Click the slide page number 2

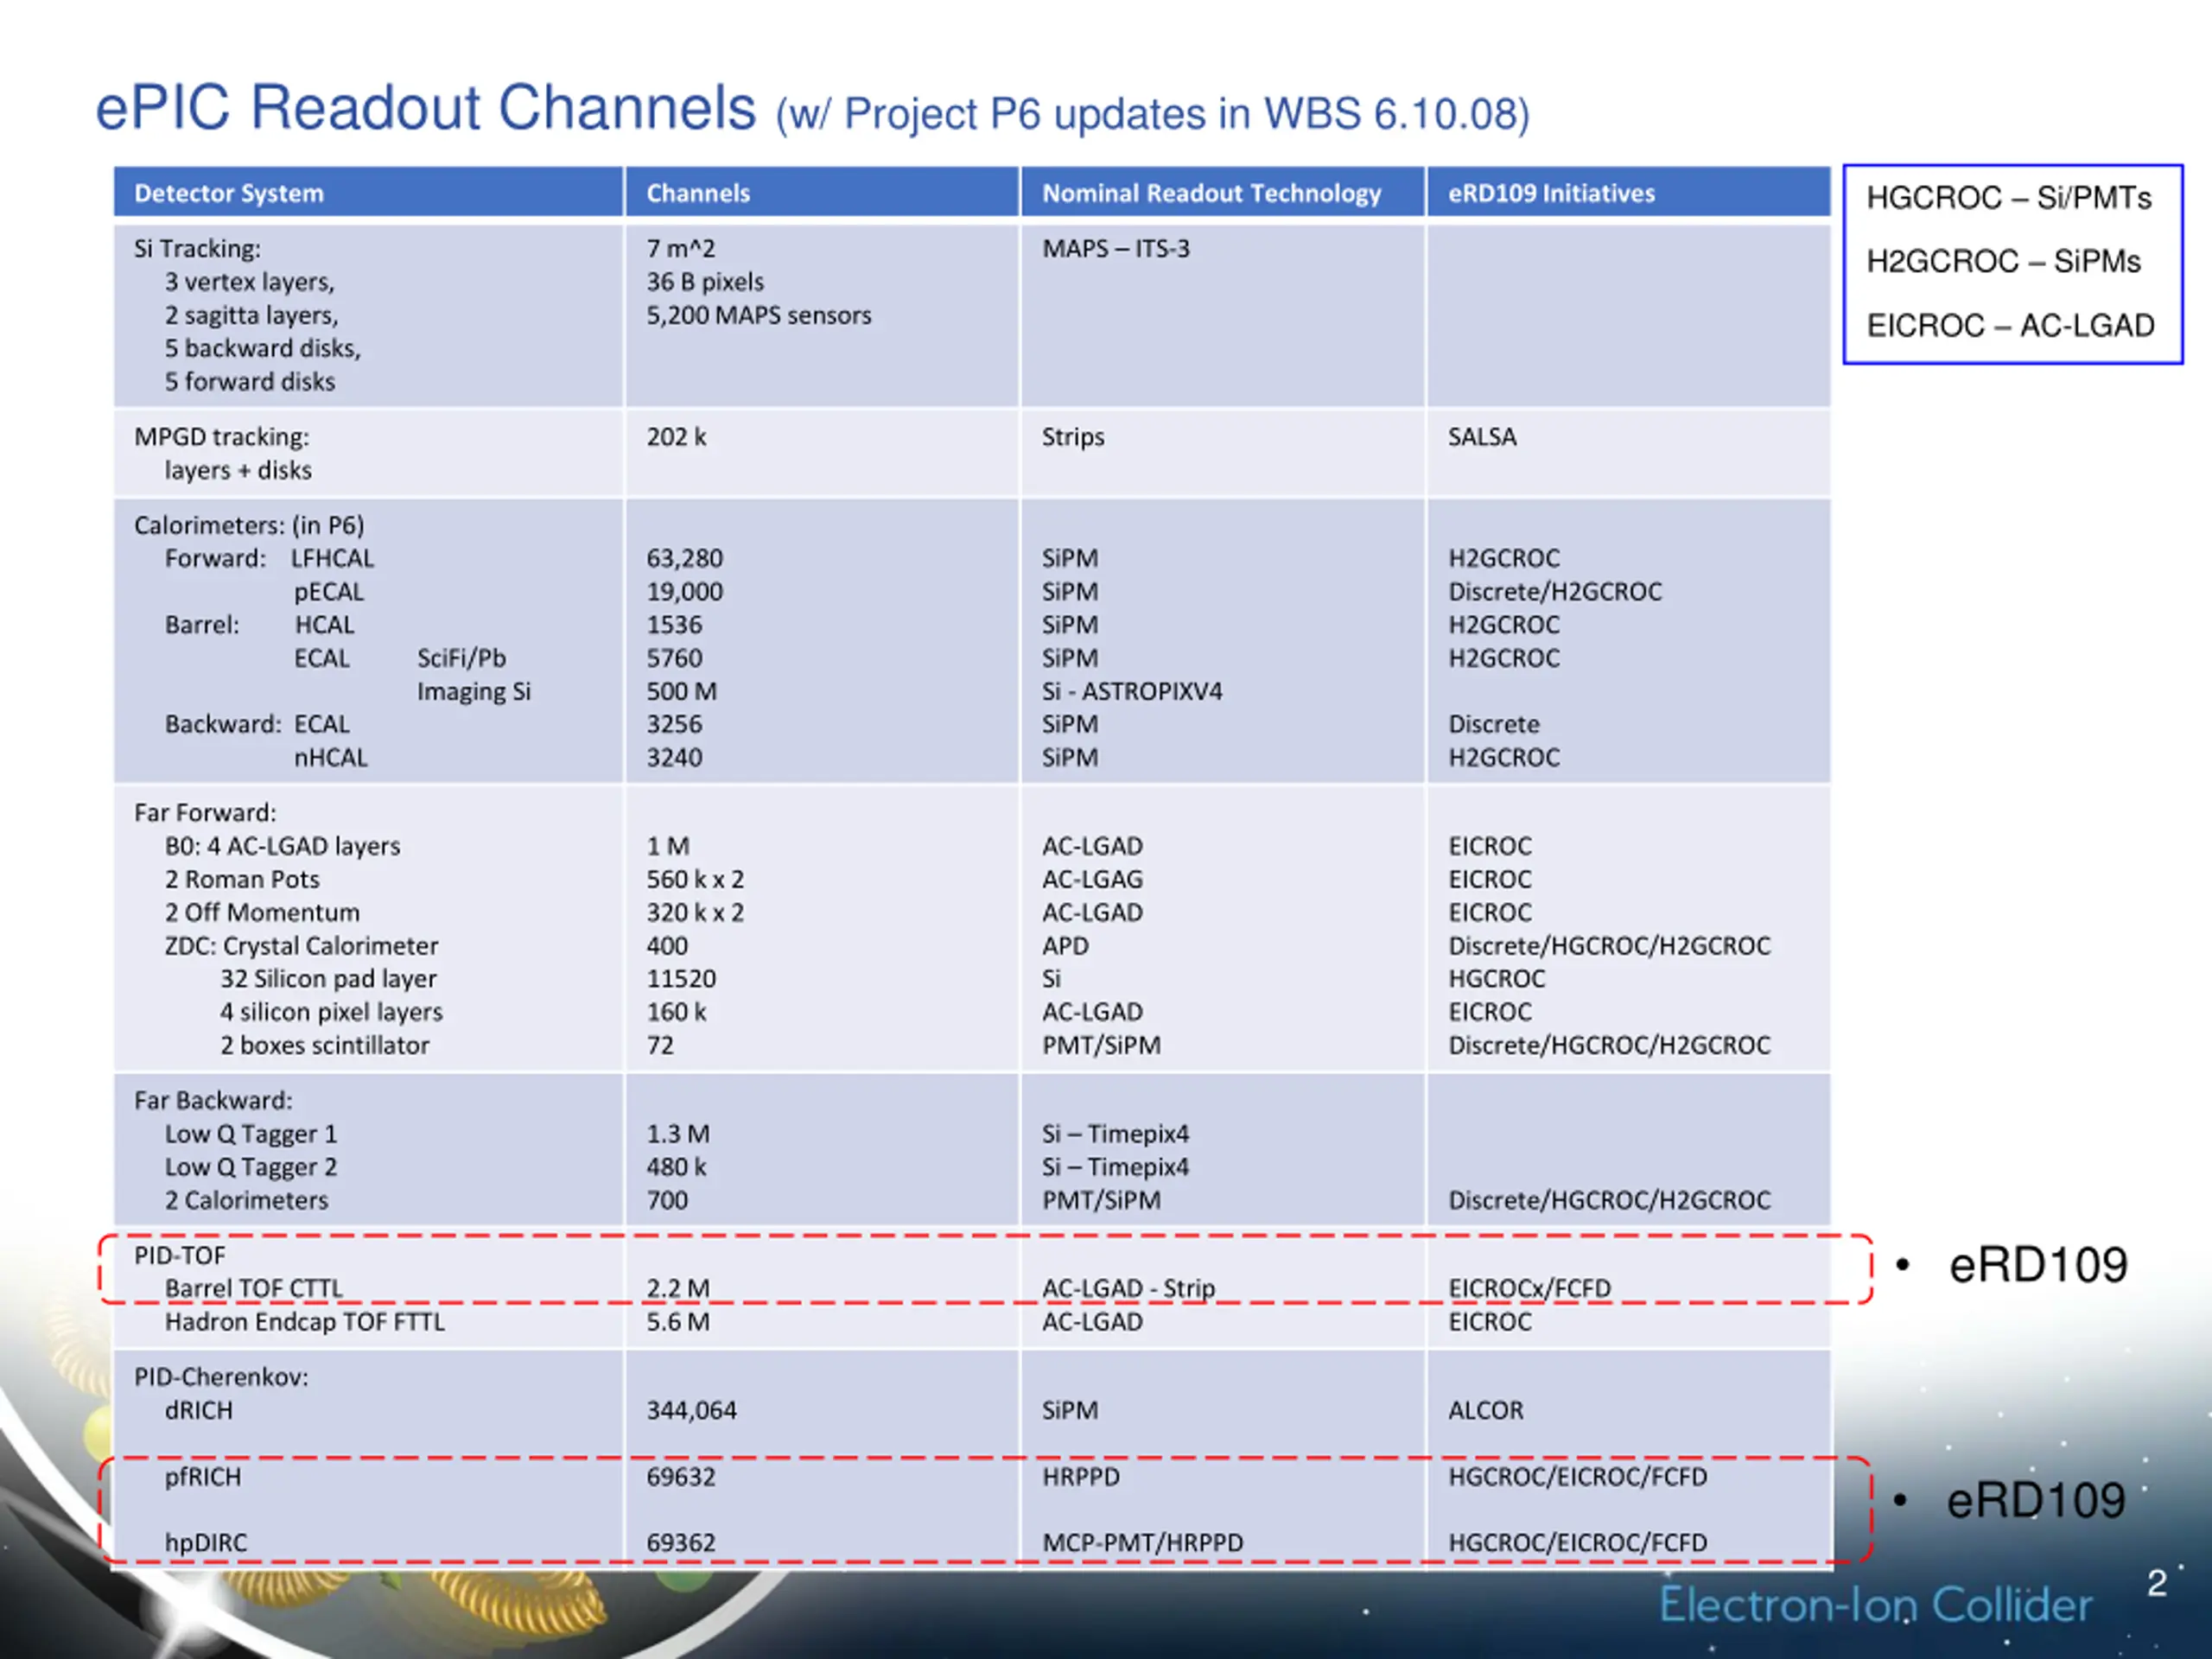coord(2157,1584)
